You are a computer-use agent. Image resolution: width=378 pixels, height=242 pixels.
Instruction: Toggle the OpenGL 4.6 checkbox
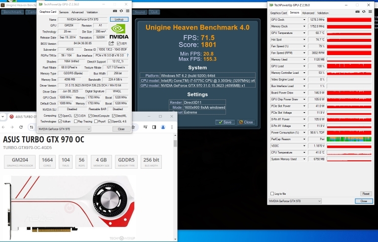110,121
